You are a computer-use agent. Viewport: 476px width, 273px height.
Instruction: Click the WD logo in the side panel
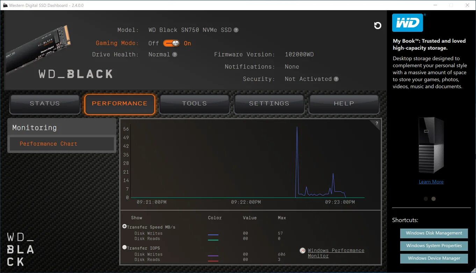pyautogui.click(x=408, y=23)
